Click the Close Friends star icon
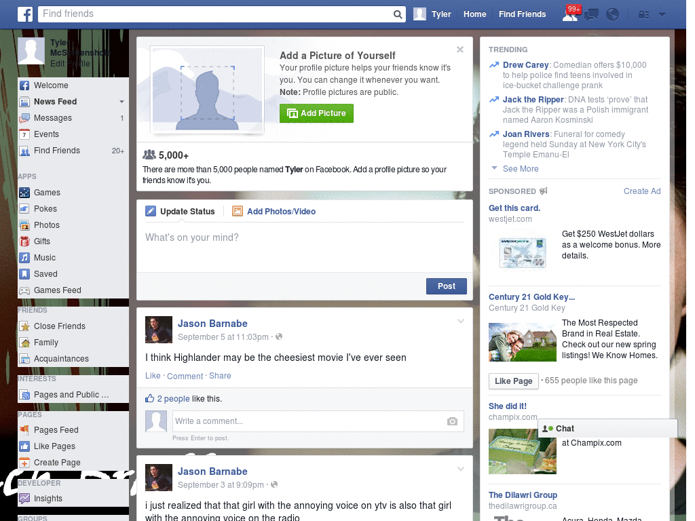This screenshot has width=695, height=521. point(24,326)
